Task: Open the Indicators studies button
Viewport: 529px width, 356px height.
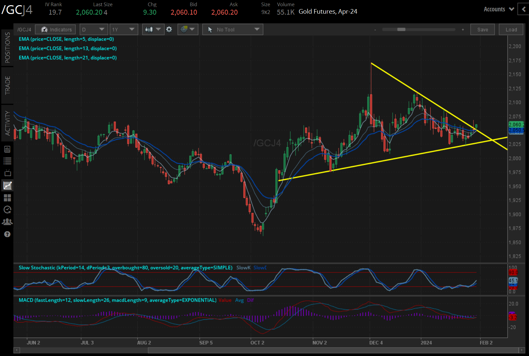Action: [56, 30]
